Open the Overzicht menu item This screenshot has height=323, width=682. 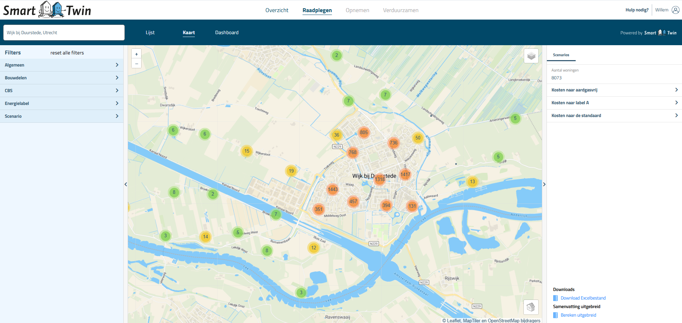point(277,10)
